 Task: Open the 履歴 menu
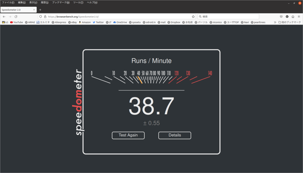(x=45, y=2)
